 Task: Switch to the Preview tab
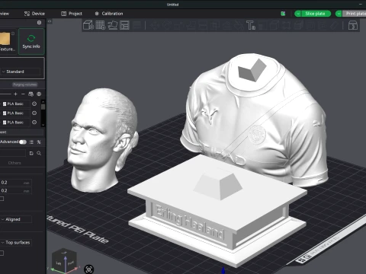tap(5, 14)
